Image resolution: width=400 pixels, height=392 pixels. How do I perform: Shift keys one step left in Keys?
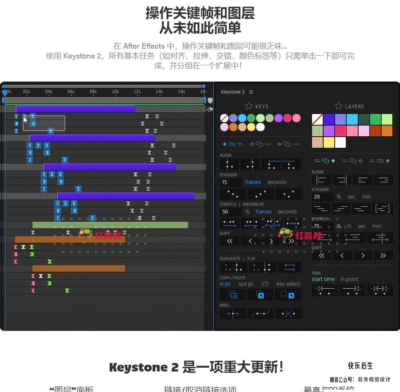click(250, 241)
